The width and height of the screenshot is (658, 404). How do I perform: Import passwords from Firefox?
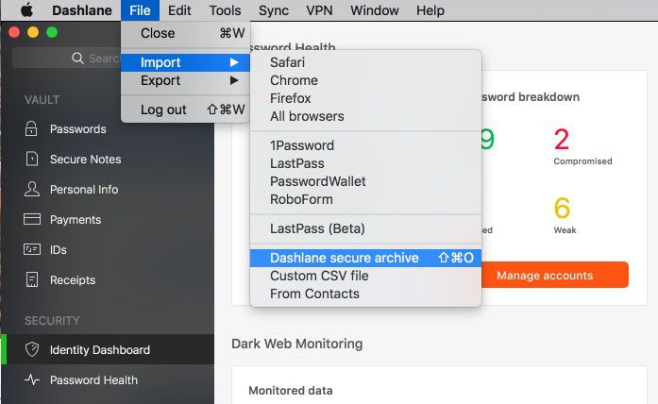pos(365,98)
